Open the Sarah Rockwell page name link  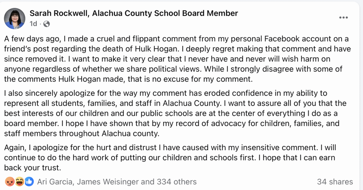(x=134, y=13)
